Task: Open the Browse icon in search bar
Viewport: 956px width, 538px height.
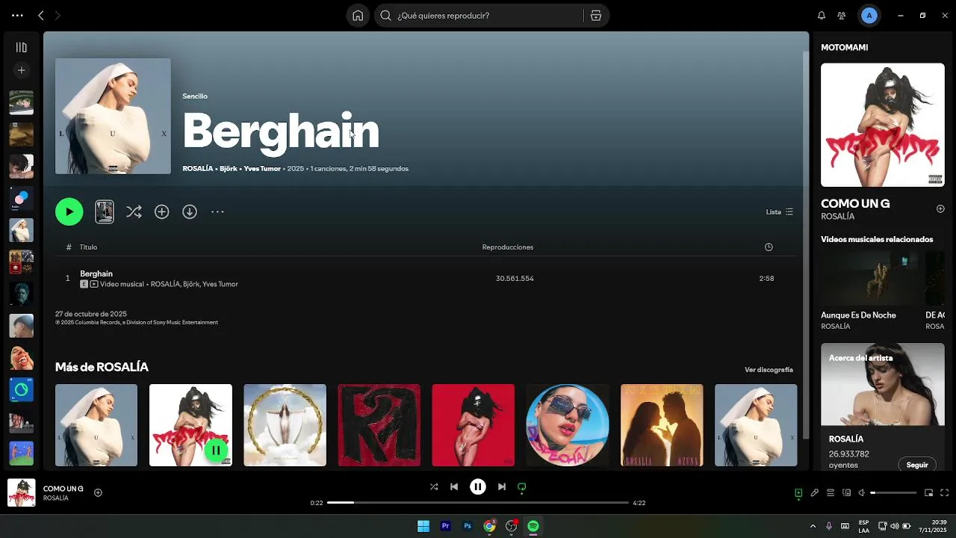Action: (x=596, y=15)
